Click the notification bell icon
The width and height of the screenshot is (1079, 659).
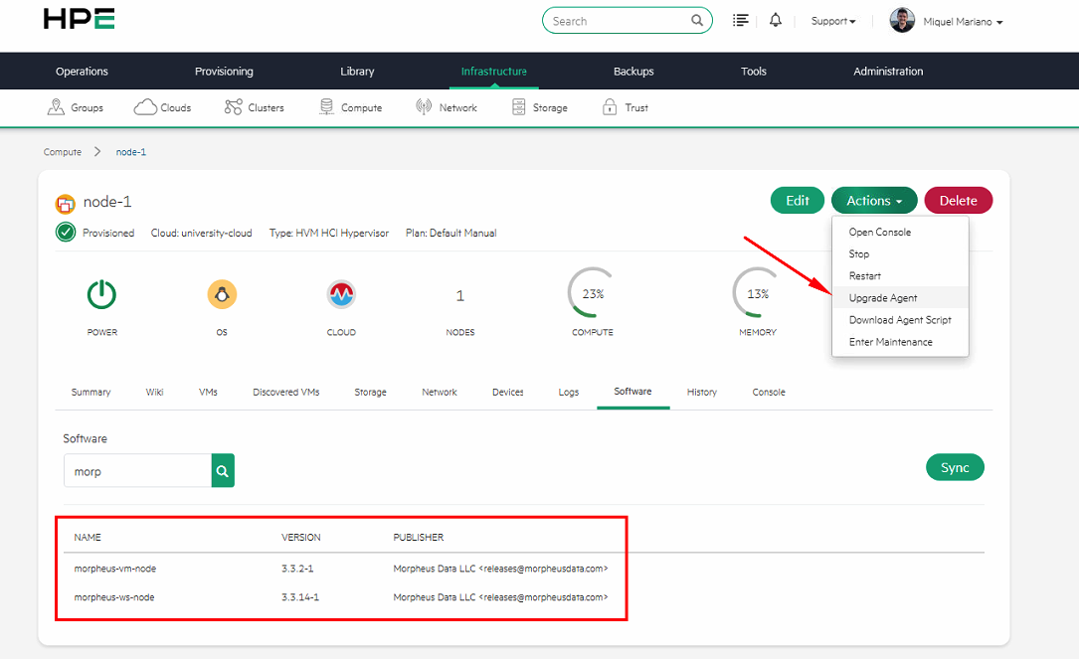(x=776, y=21)
